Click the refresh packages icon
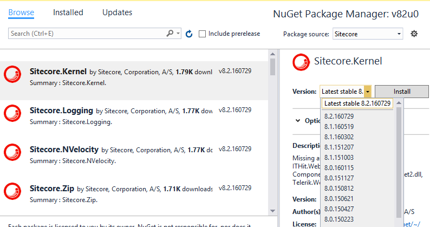 (x=189, y=34)
